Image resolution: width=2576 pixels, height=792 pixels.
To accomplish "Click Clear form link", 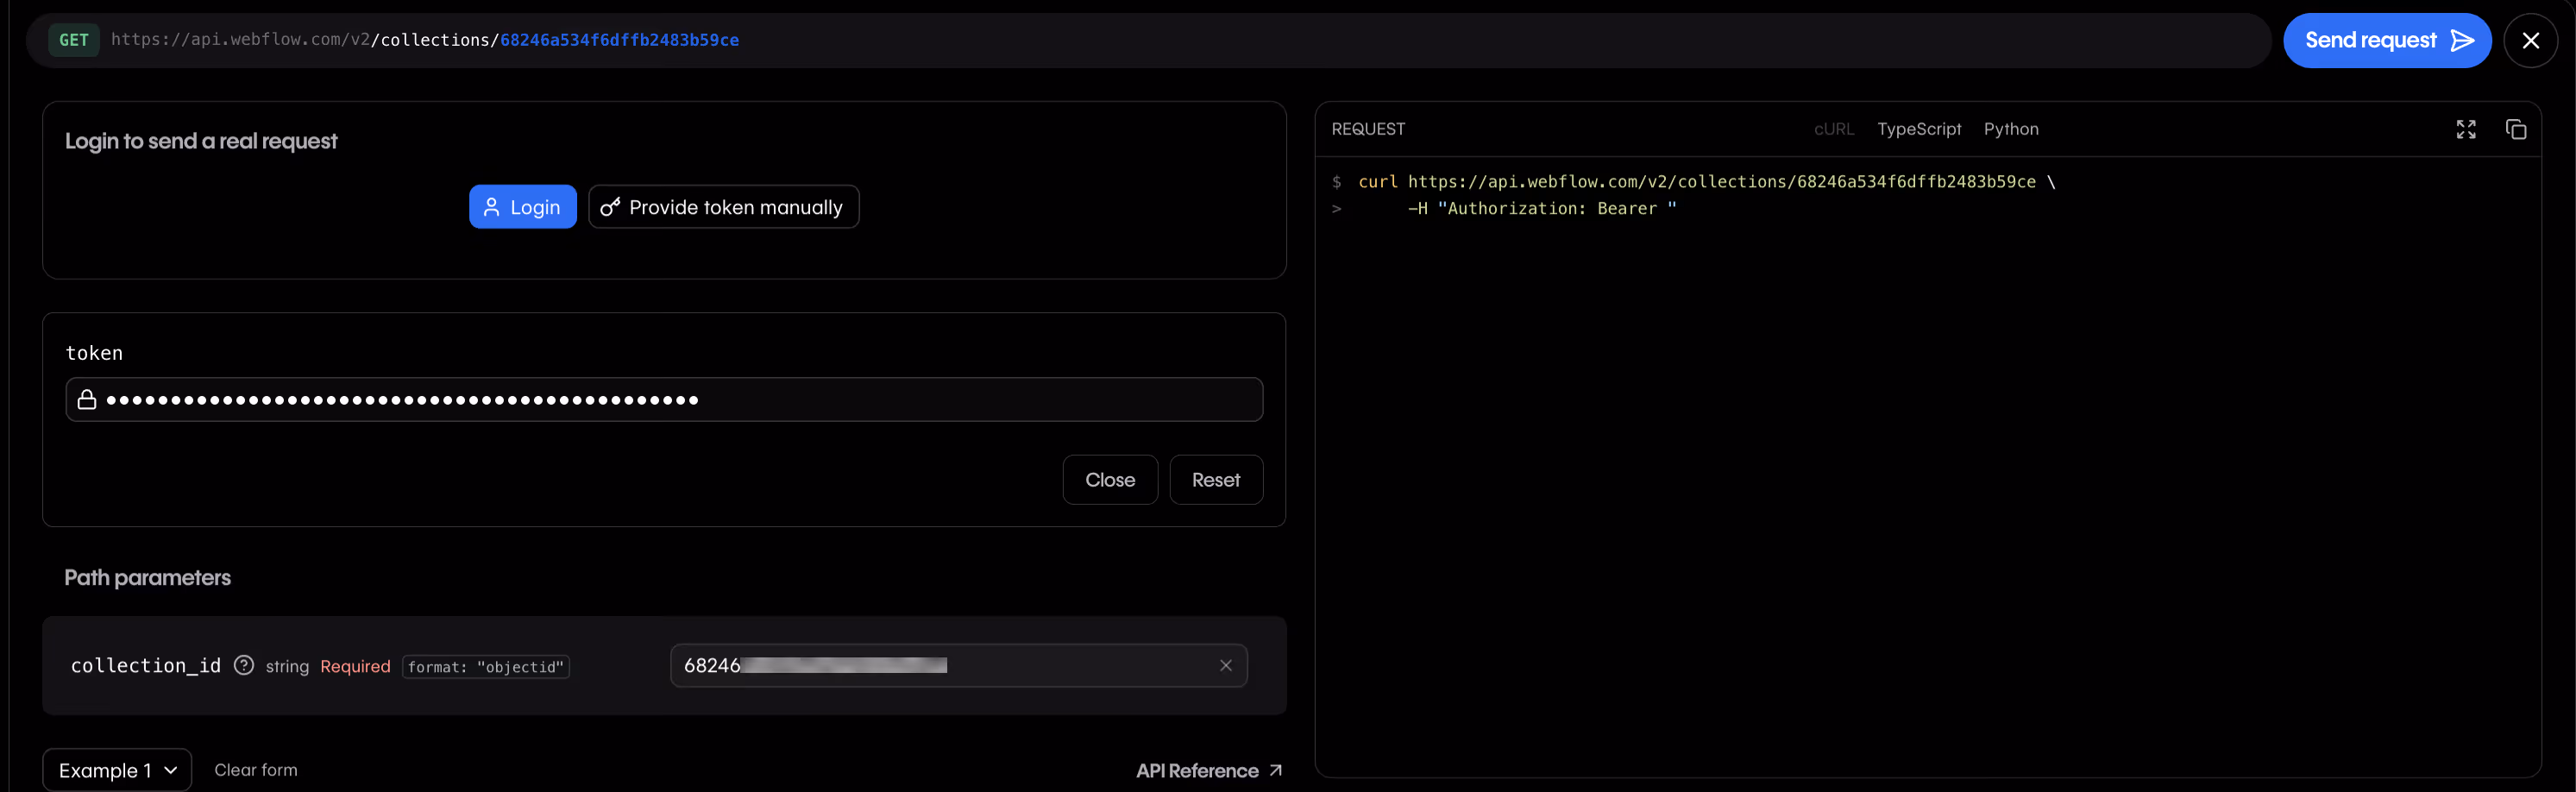I will 256,770.
